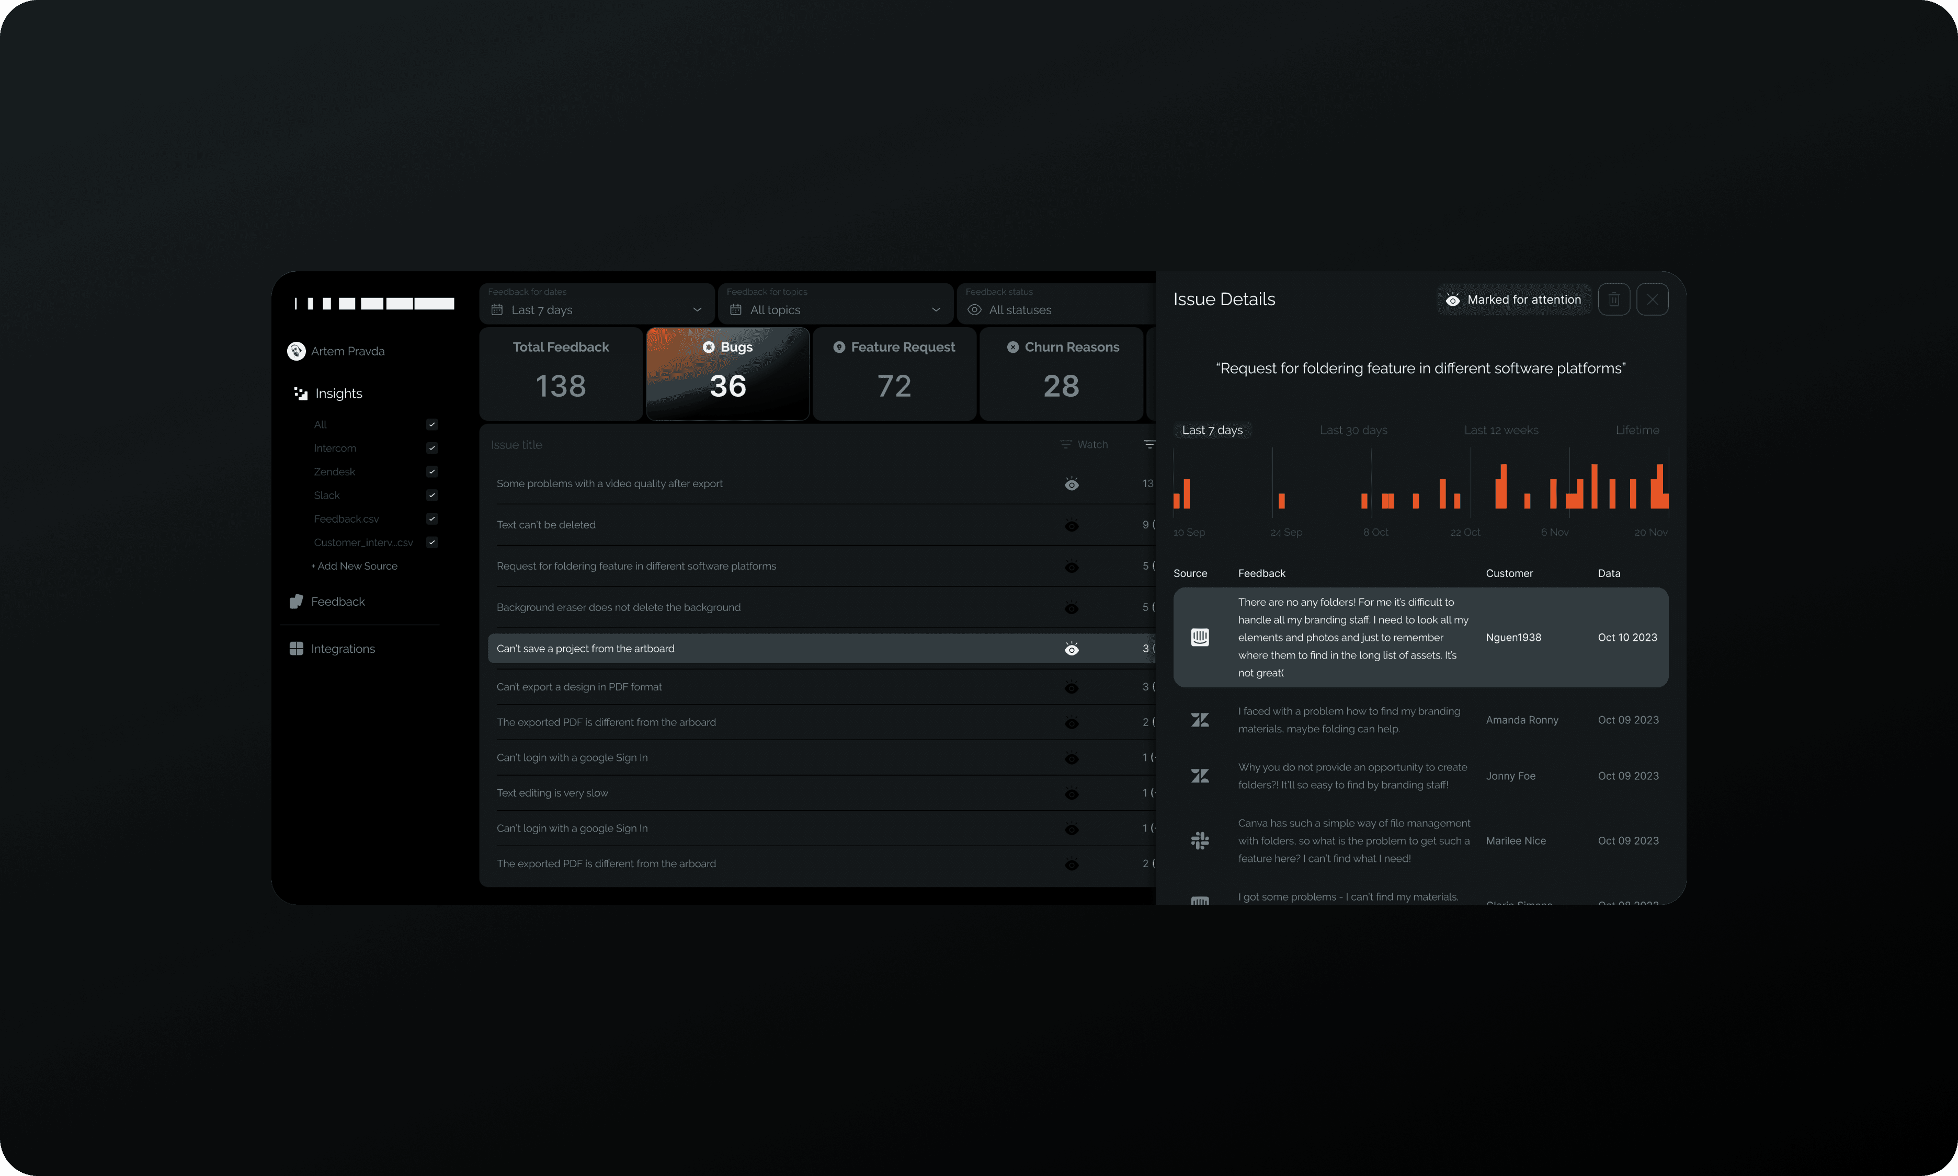Viewport: 1958px width, 1176px height.
Task: Click the tallest orange bar near 6 Nov
Action: tap(1593, 486)
